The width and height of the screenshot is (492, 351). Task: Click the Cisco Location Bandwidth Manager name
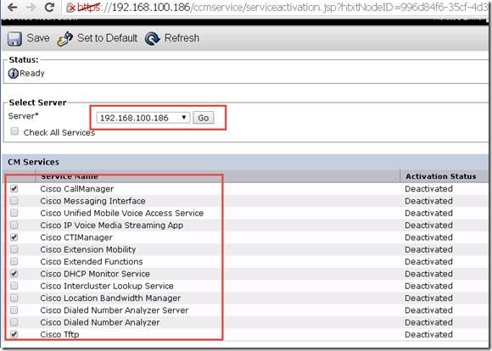pyautogui.click(x=110, y=298)
